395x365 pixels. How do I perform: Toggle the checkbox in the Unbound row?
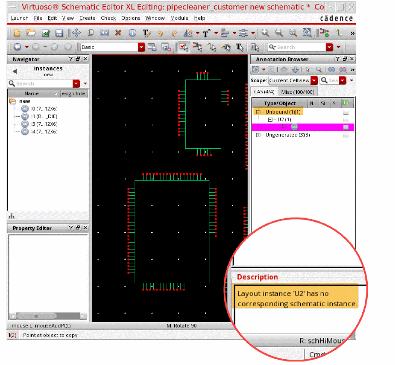(x=345, y=112)
